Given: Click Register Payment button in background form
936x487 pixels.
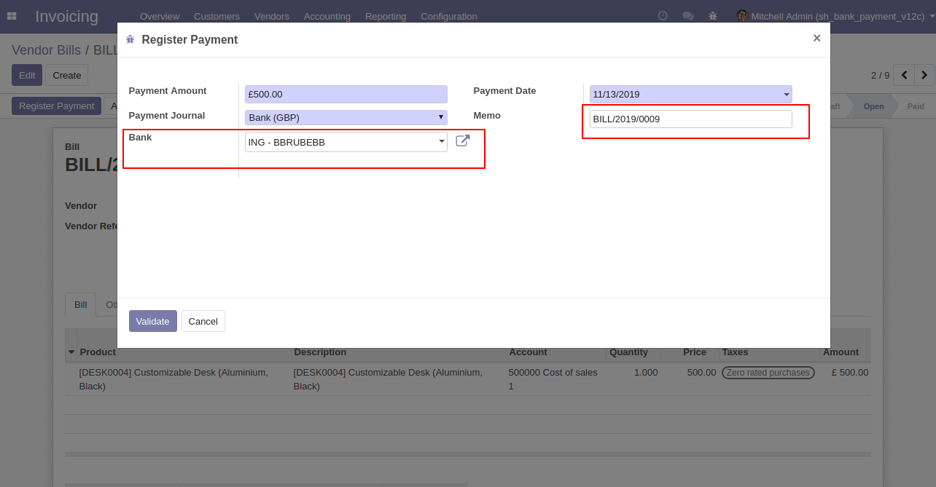Looking at the screenshot, I should [57, 106].
